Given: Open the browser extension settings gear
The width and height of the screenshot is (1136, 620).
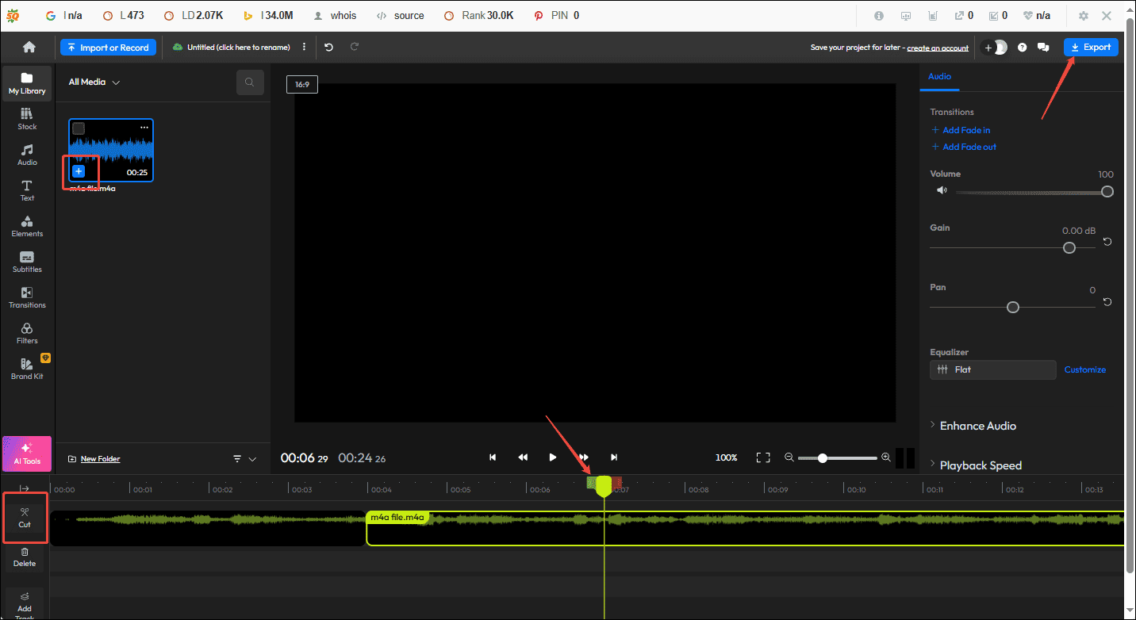Looking at the screenshot, I should (x=1084, y=16).
